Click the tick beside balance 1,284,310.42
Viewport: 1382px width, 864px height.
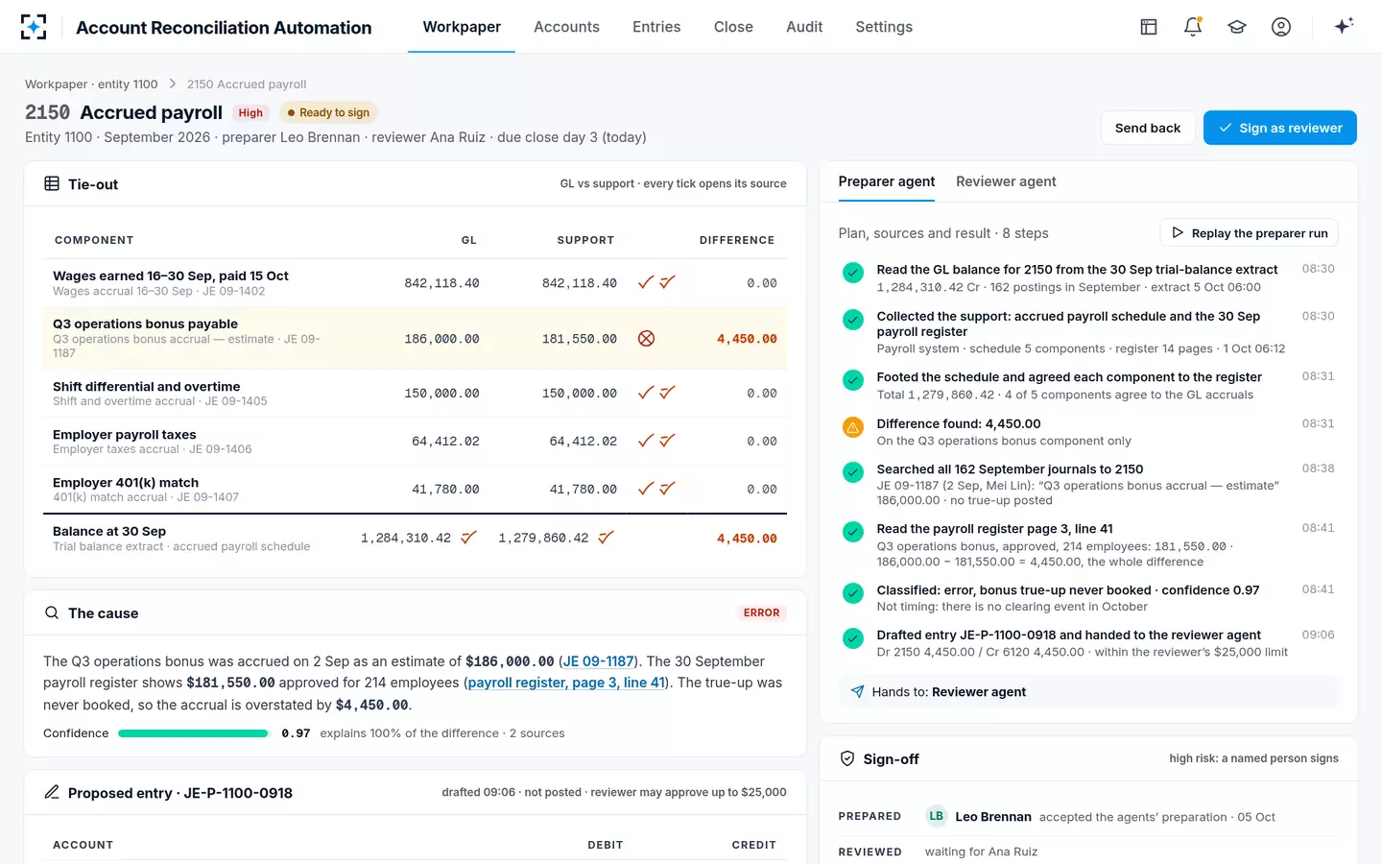(x=468, y=538)
